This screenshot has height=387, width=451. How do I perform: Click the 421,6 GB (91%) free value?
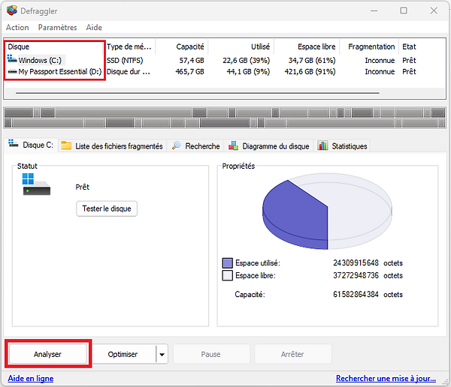pyautogui.click(x=310, y=71)
